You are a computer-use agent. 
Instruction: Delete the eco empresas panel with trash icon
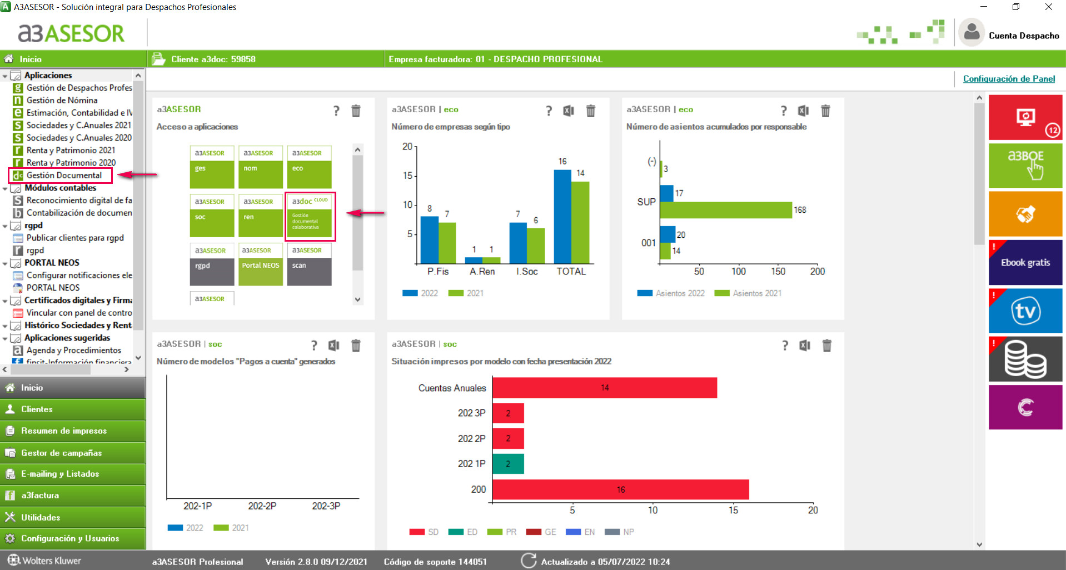point(591,111)
